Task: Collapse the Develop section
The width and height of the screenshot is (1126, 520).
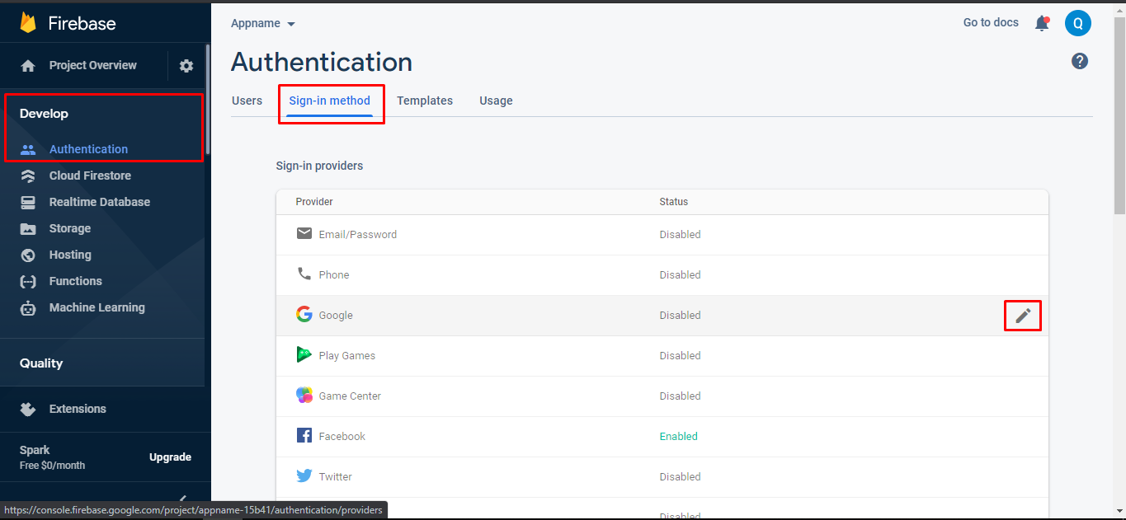Action: click(45, 114)
